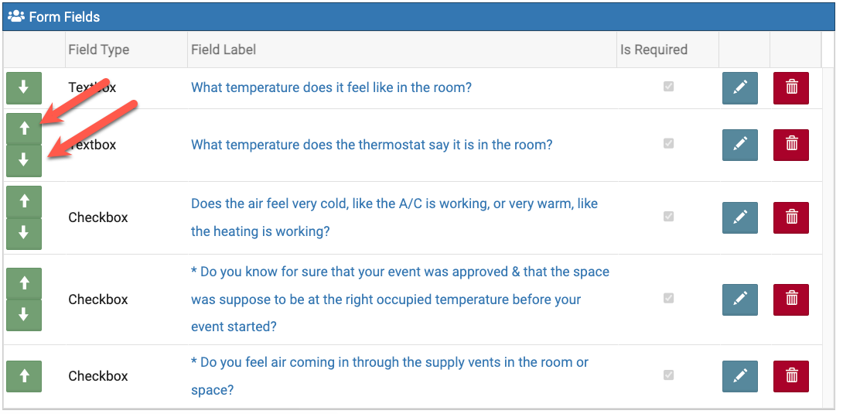Delete the air feel very cold field
This screenshot has width=843, height=414.
pos(791,217)
